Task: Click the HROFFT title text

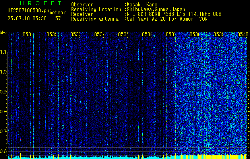Action: click(41, 3)
